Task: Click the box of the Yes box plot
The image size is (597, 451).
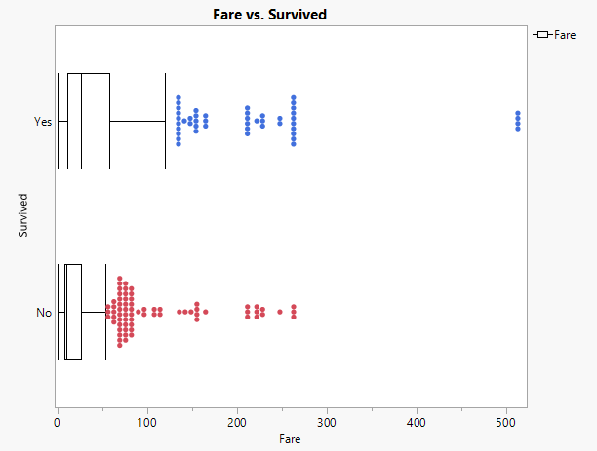Action: 89,122
